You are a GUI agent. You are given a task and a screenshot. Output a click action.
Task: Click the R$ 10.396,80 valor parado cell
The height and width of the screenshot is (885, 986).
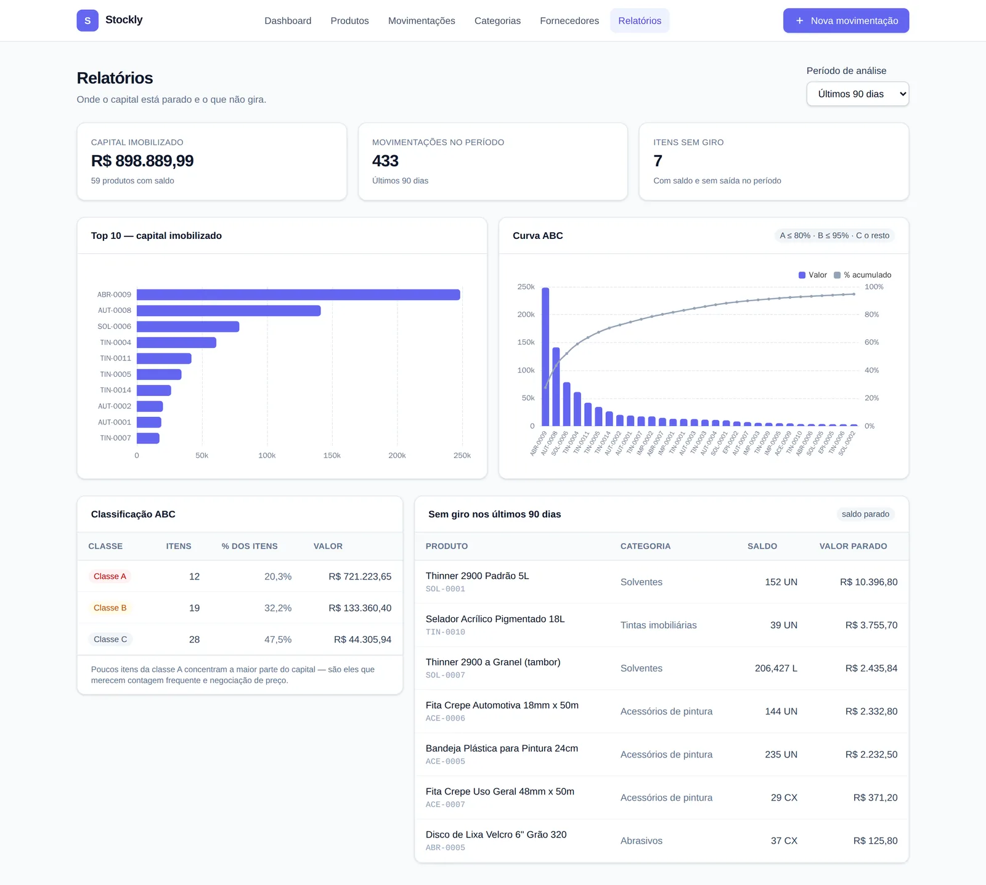coord(868,582)
